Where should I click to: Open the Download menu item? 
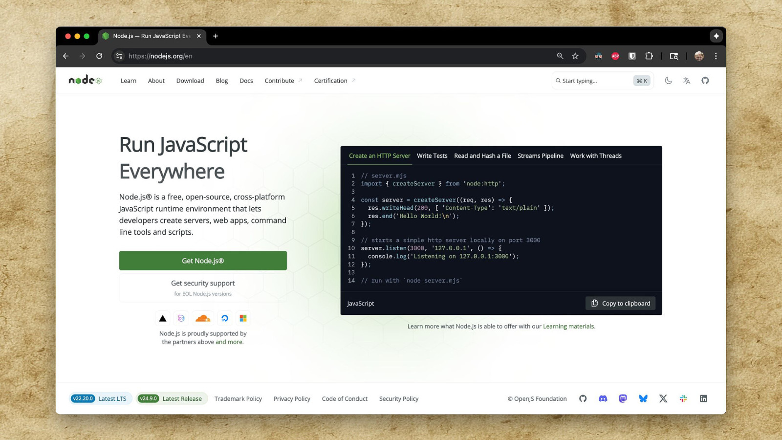click(190, 81)
